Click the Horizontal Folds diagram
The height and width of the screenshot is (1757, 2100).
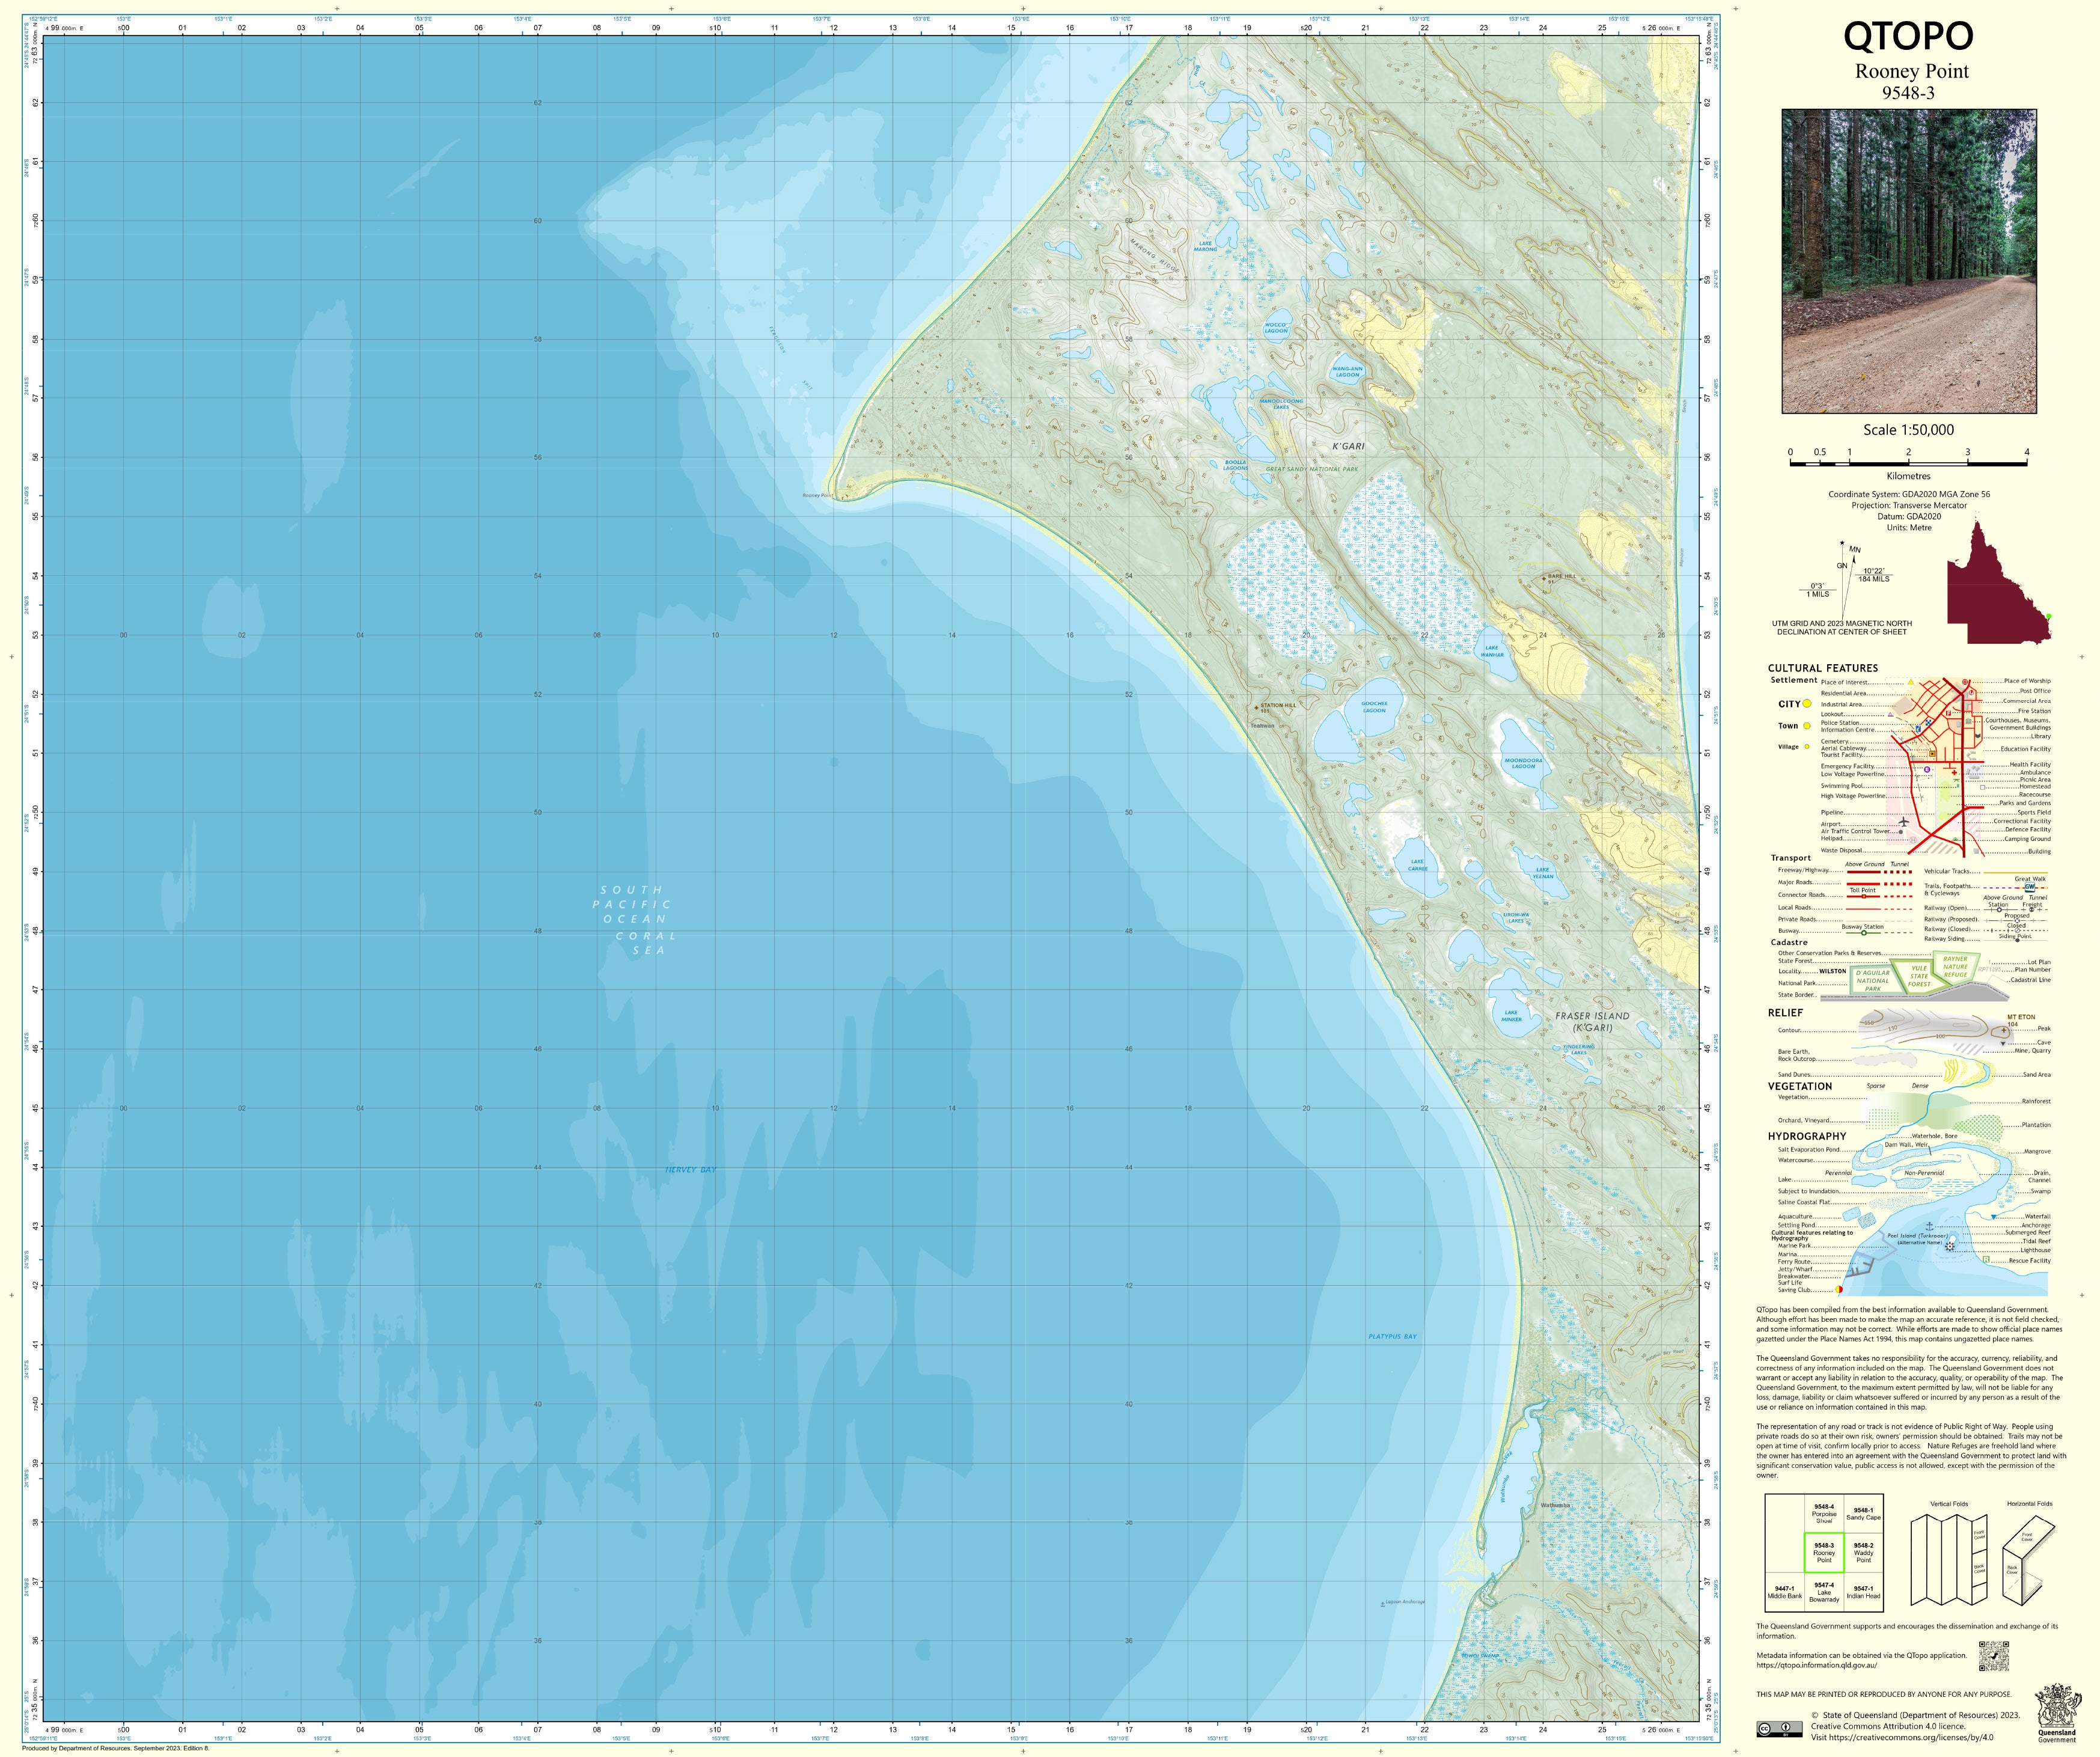point(2028,1562)
